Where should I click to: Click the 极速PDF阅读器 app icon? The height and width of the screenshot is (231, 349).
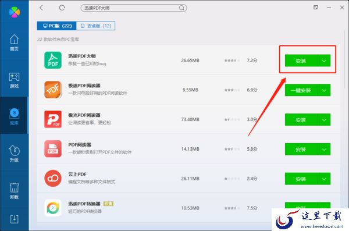pyautogui.click(x=53, y=90)
